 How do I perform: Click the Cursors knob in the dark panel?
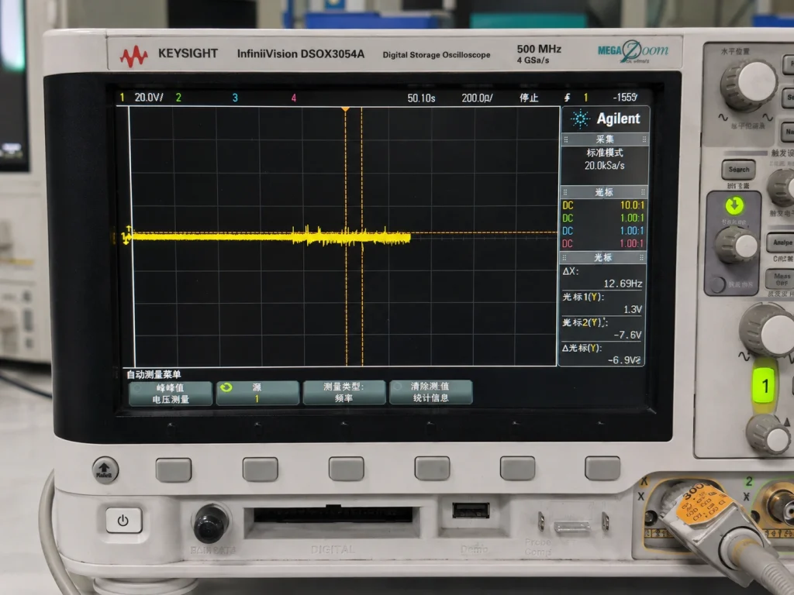tap(737, 246)
